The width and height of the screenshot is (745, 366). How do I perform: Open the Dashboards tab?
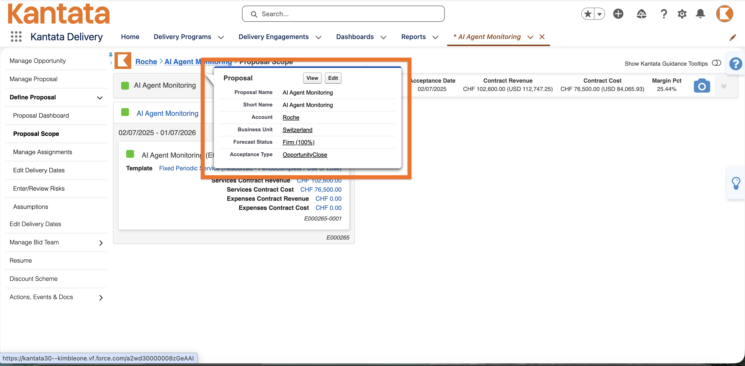click(355, 37)
